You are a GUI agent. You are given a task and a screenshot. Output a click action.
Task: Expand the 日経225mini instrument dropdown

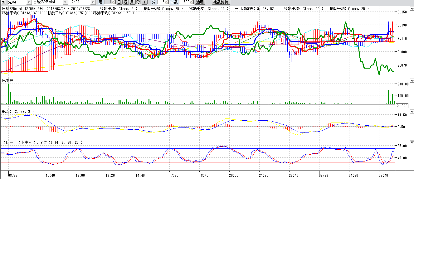click(65, 2)
